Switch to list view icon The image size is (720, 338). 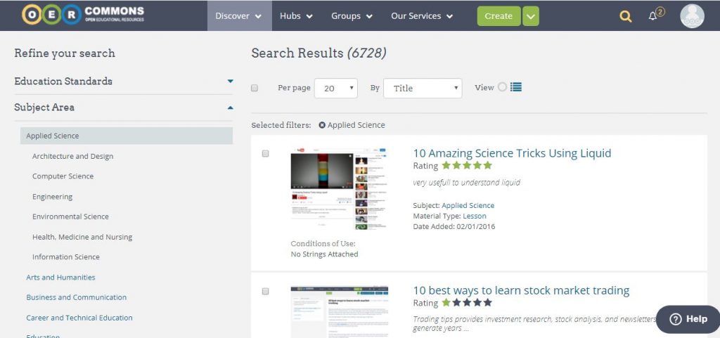tap(516, 87)
